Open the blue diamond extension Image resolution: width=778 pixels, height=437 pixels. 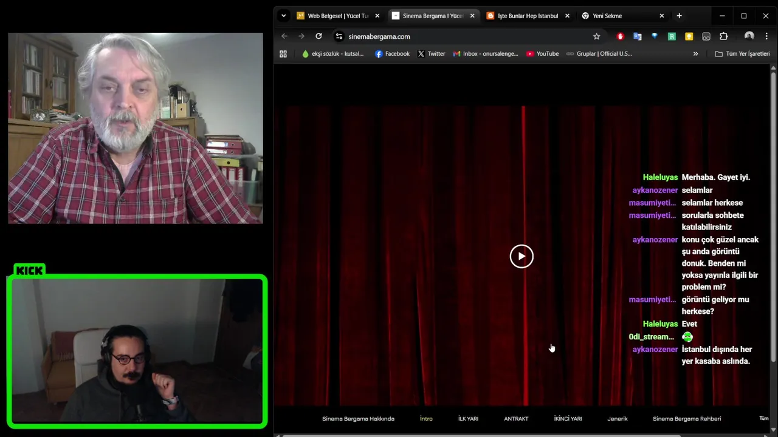tap(655, 36)
